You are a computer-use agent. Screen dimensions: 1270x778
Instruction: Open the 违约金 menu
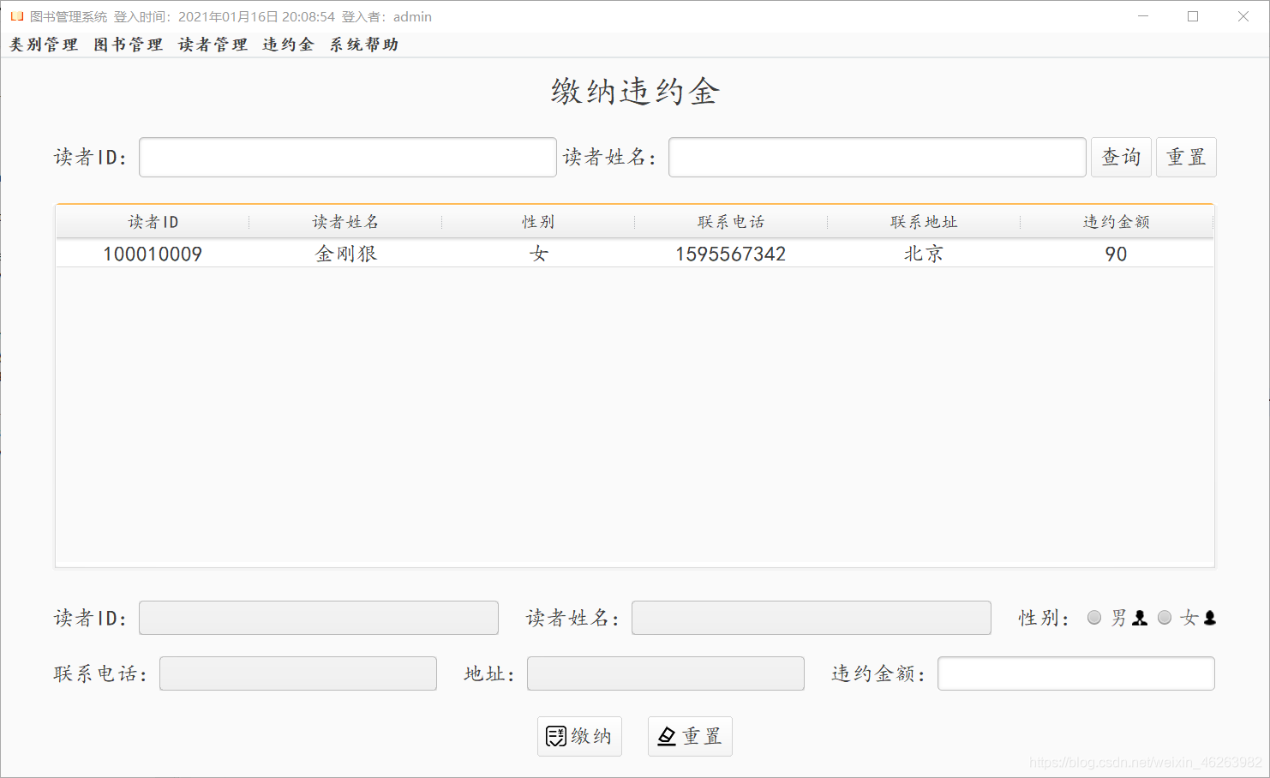pos(289,45)
